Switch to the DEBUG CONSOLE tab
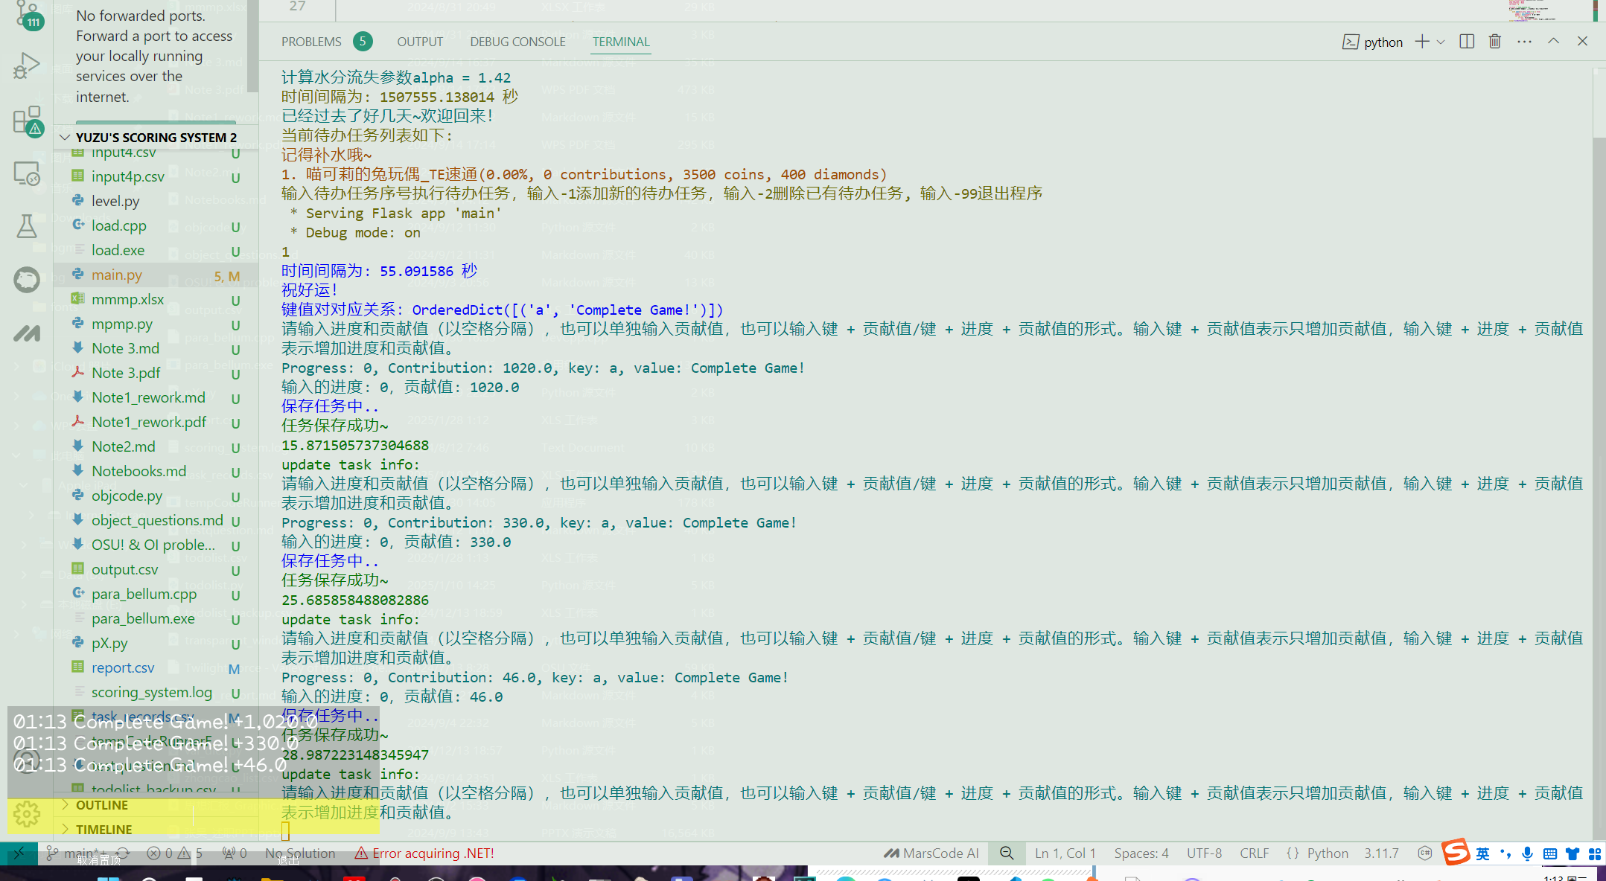Screen dimensions: 1606x881 (x=517, y=42)
